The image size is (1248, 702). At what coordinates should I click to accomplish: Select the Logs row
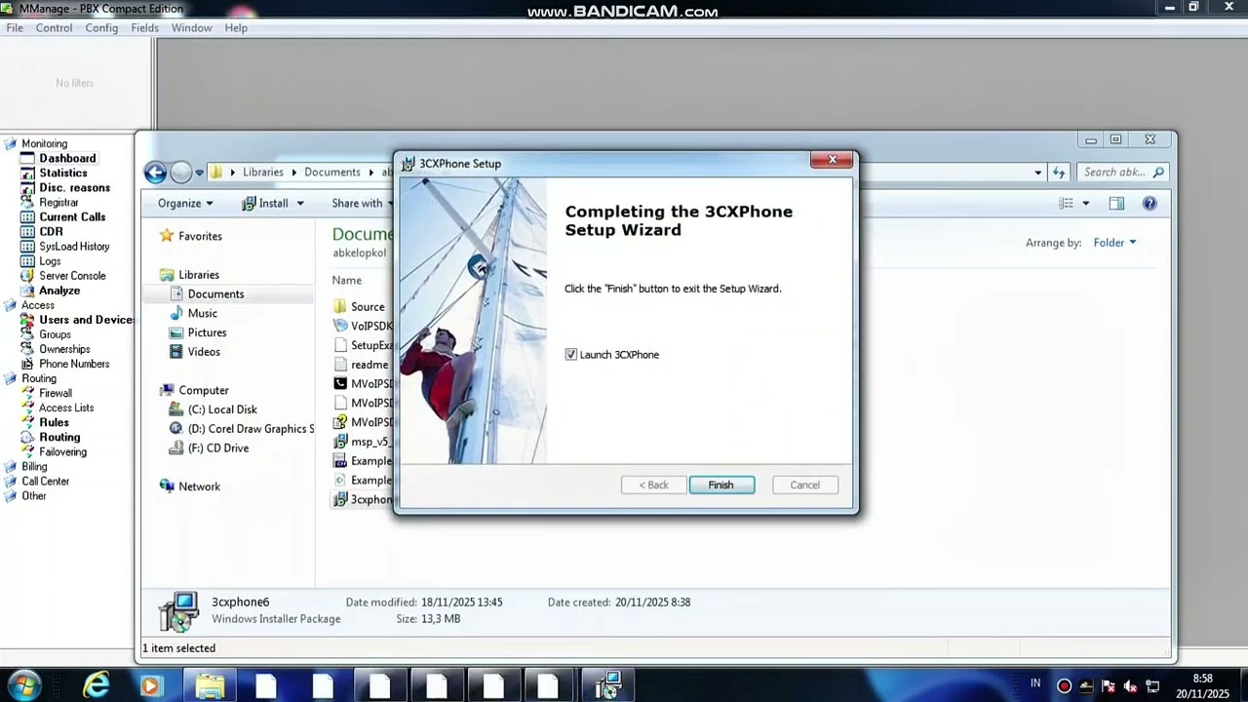50,261
